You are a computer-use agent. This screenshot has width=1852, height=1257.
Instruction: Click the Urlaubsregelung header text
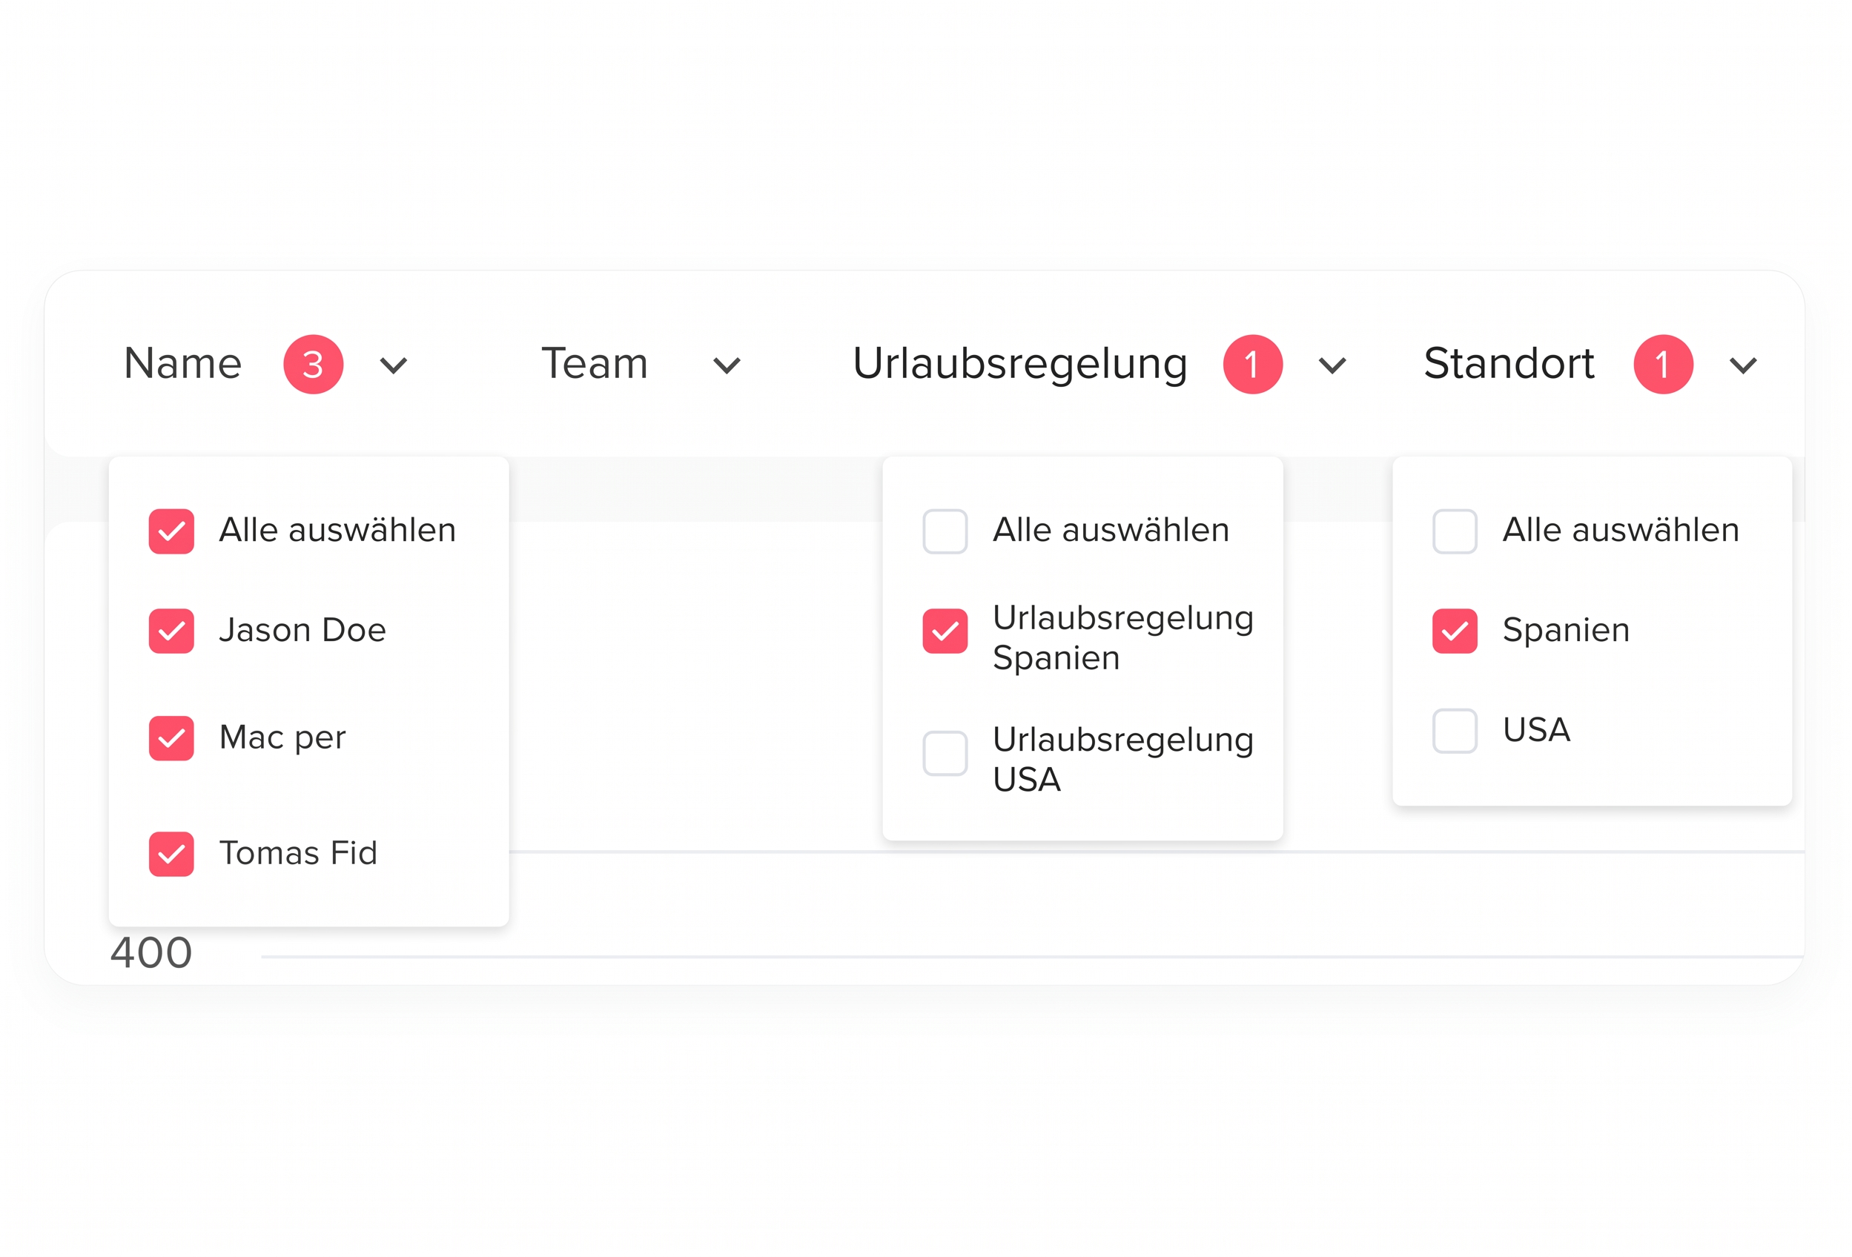pyautogui.click(x=1020, y=364)
